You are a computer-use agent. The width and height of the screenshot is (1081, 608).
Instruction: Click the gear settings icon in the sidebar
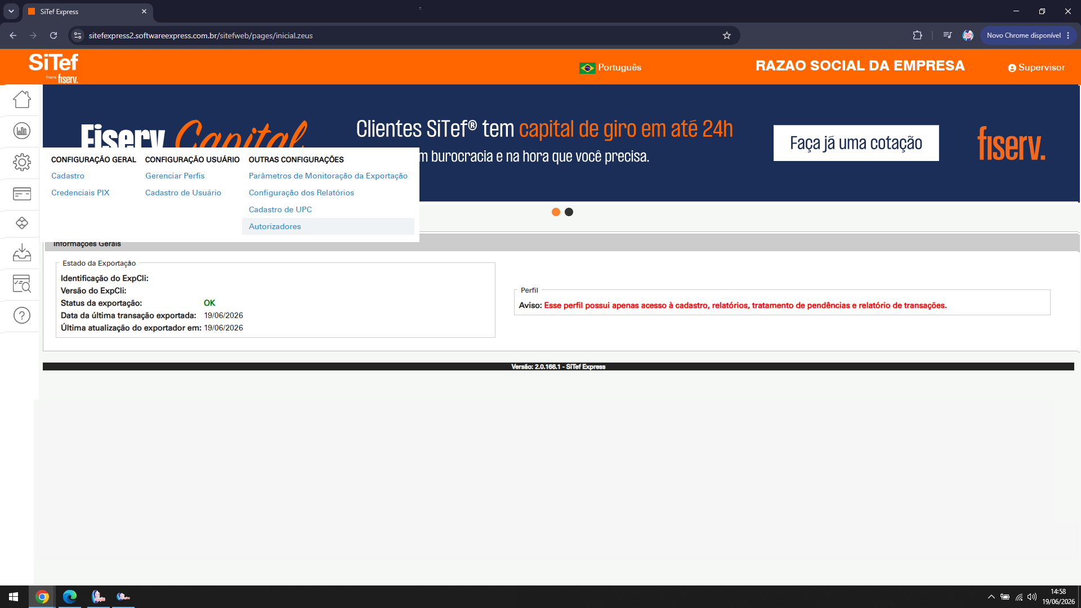(22, 163)
